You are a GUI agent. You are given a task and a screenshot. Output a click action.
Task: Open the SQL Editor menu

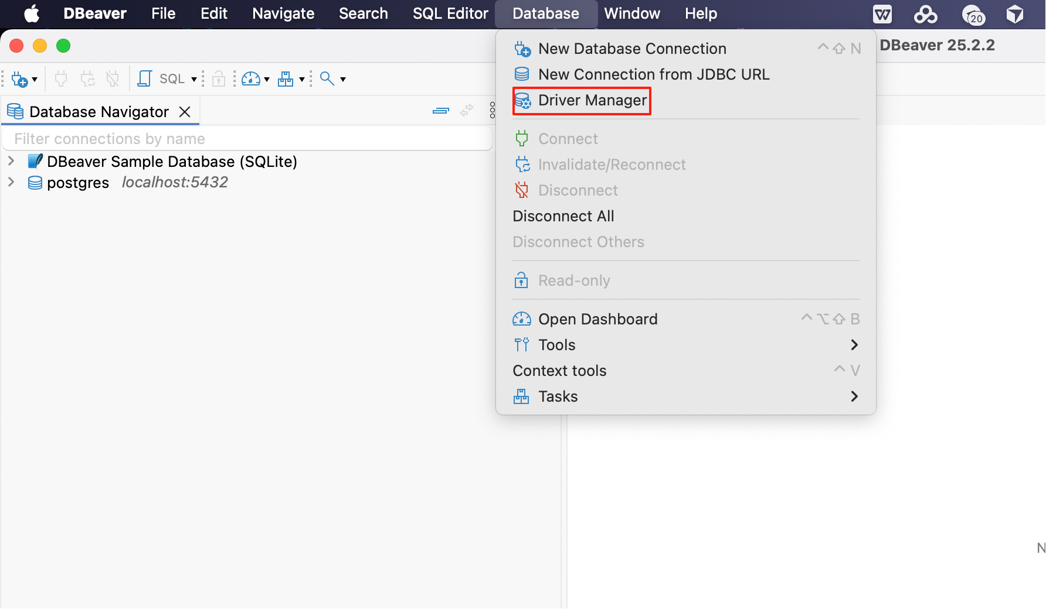tap(450, 14)
